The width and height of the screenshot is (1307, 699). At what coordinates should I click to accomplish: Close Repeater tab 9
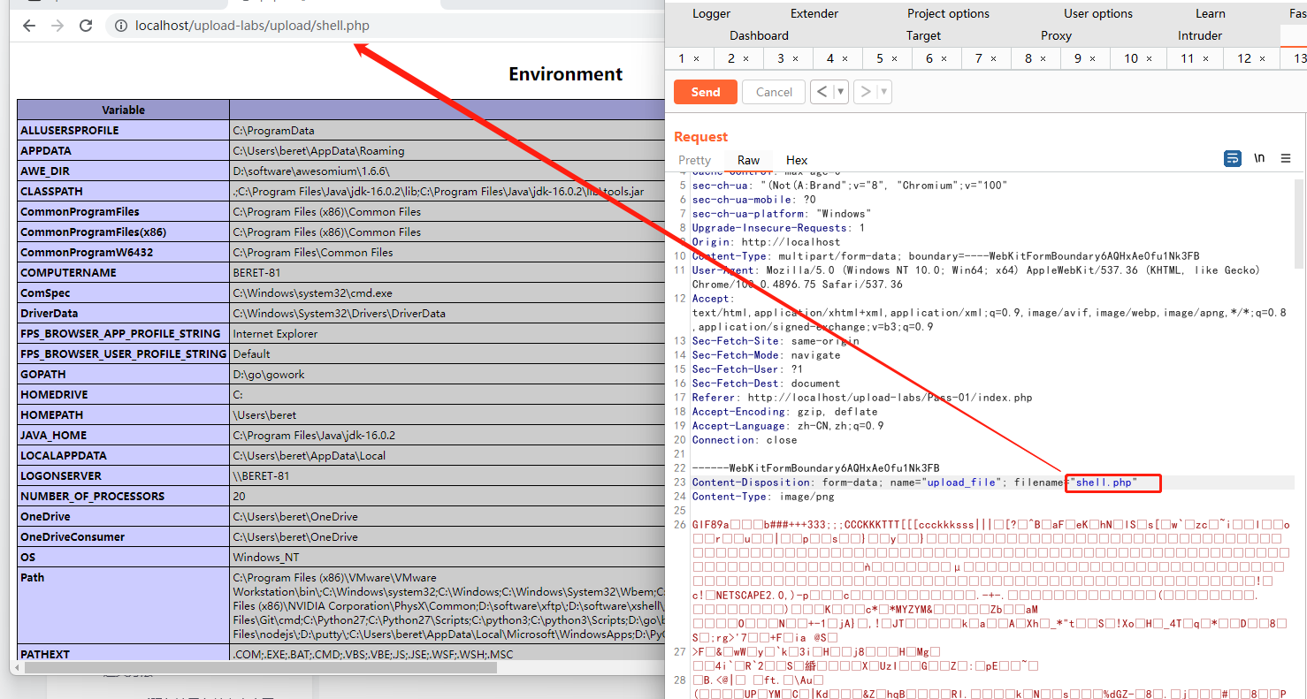point(1093,58)
